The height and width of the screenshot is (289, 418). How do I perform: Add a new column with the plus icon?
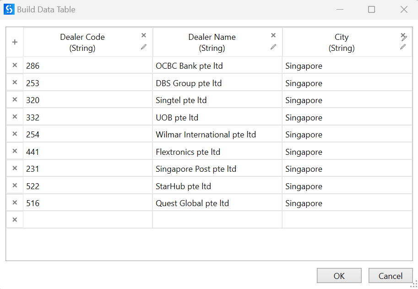point(15,42)
